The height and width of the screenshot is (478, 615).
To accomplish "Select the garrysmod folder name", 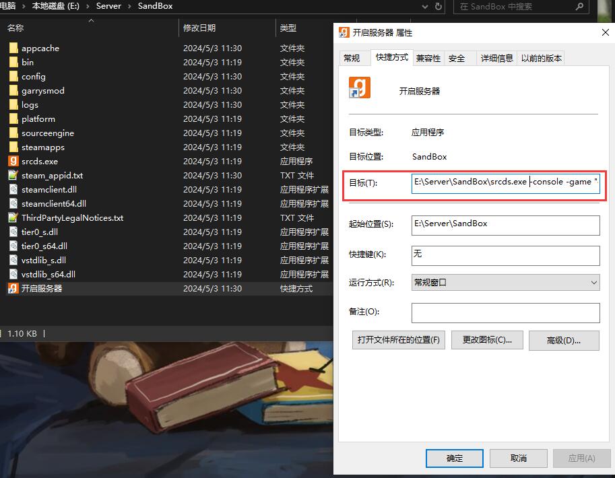I will coord(43,91).
